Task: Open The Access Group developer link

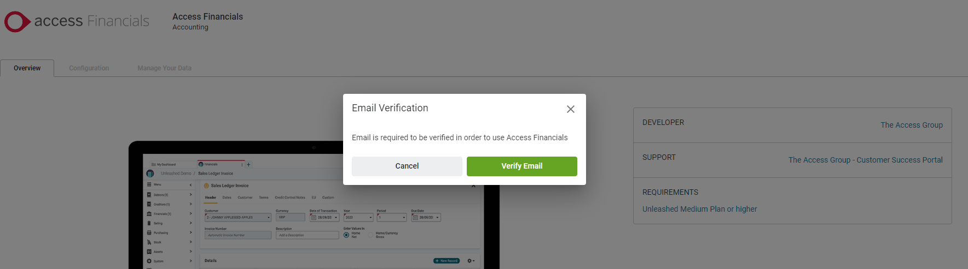Action: pos(911,125)
